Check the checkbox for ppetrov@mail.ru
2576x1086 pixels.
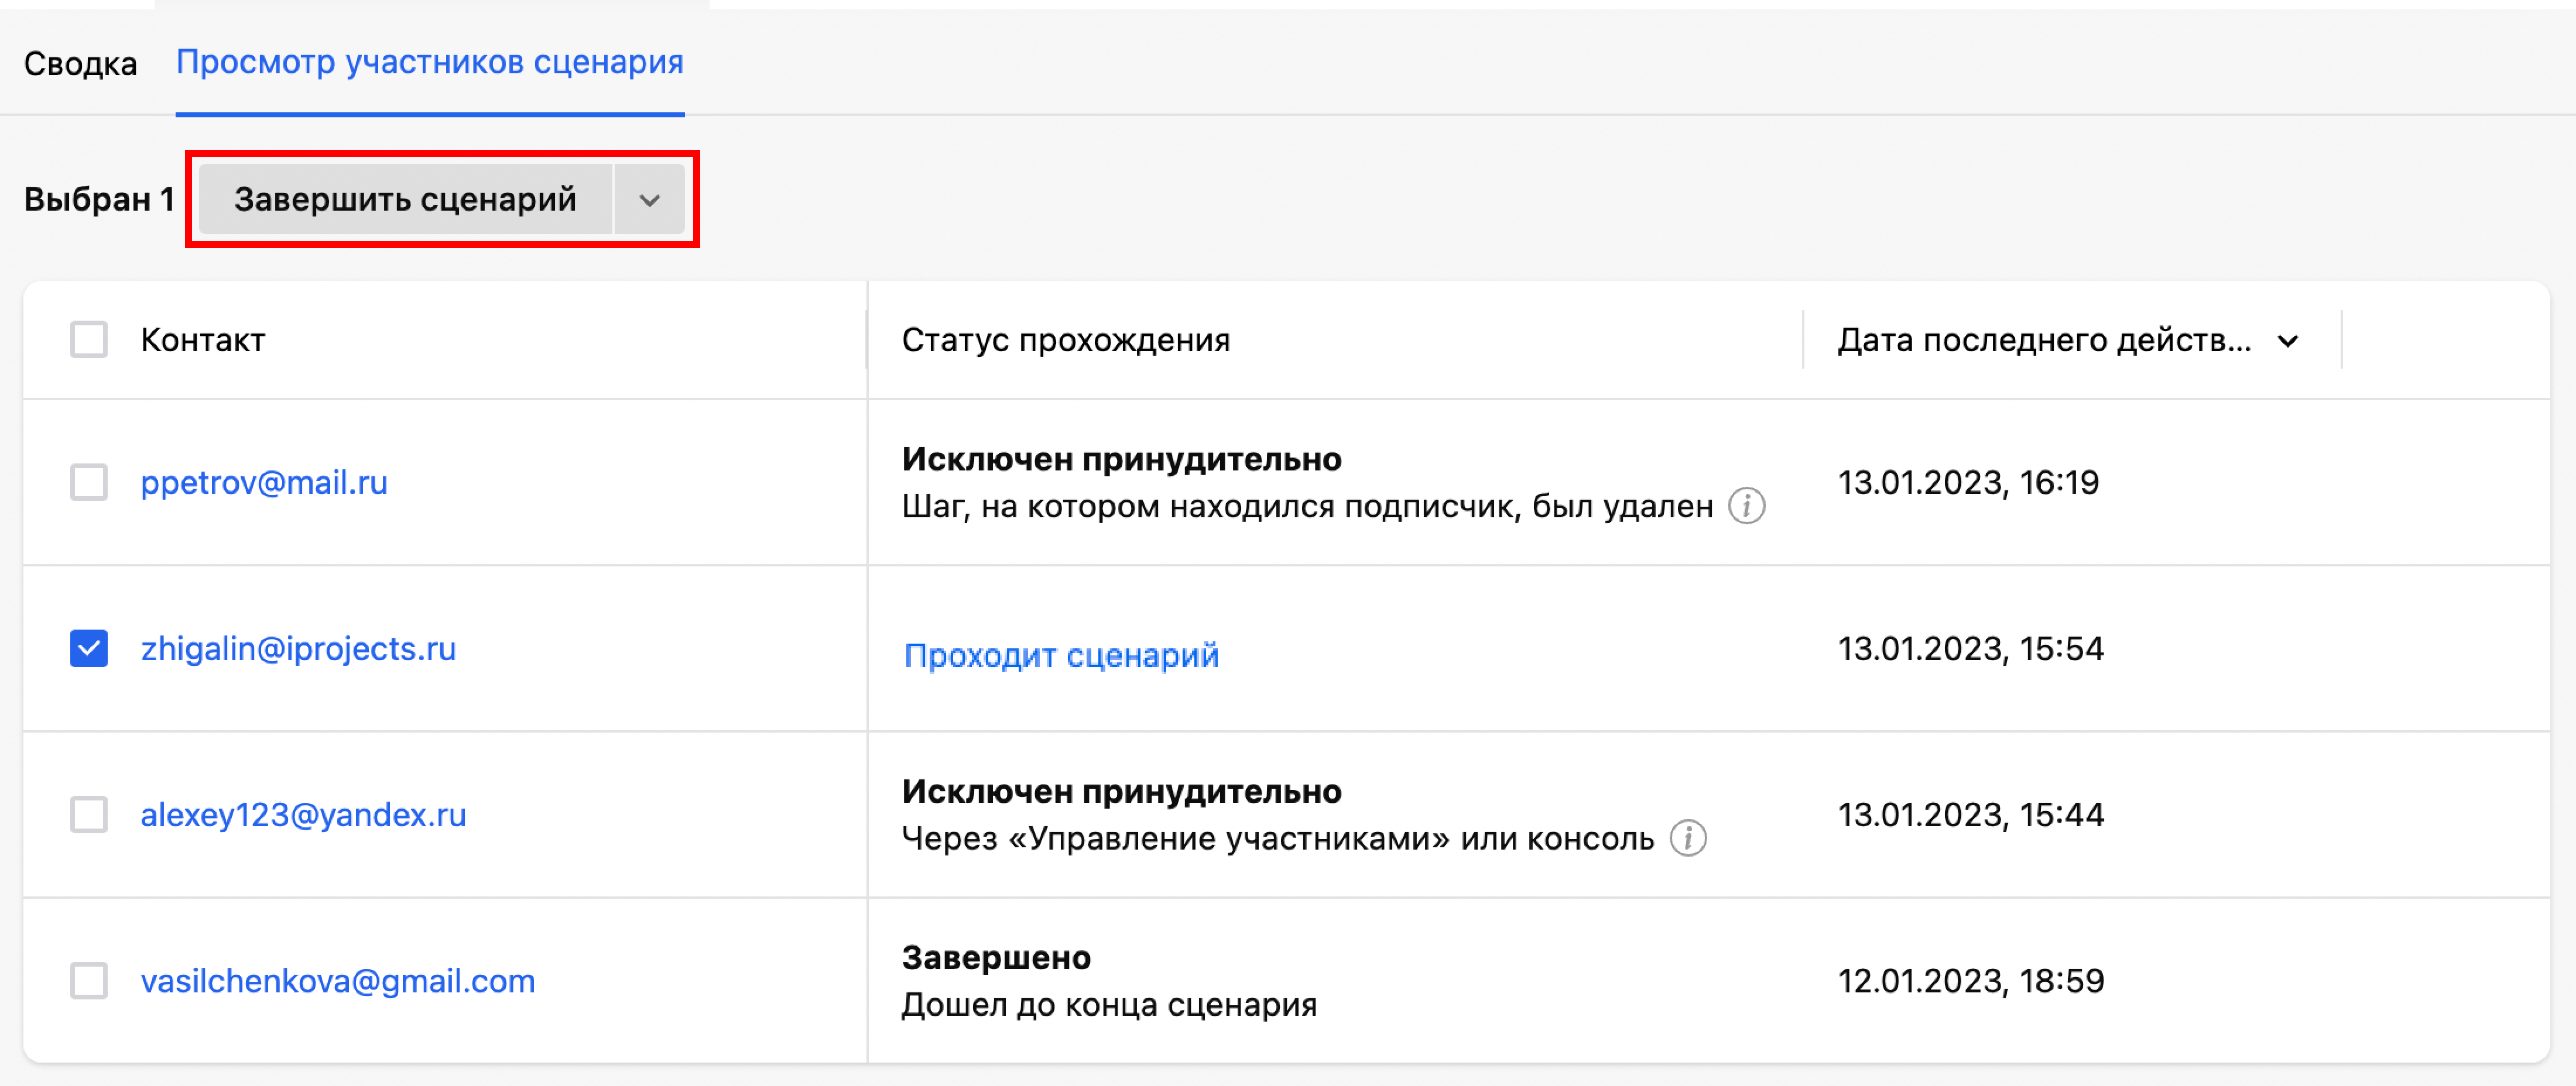89,483
